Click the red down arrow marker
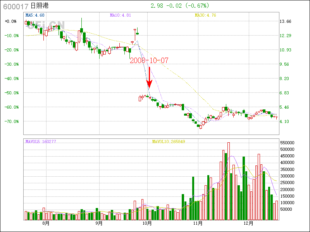 149,78
